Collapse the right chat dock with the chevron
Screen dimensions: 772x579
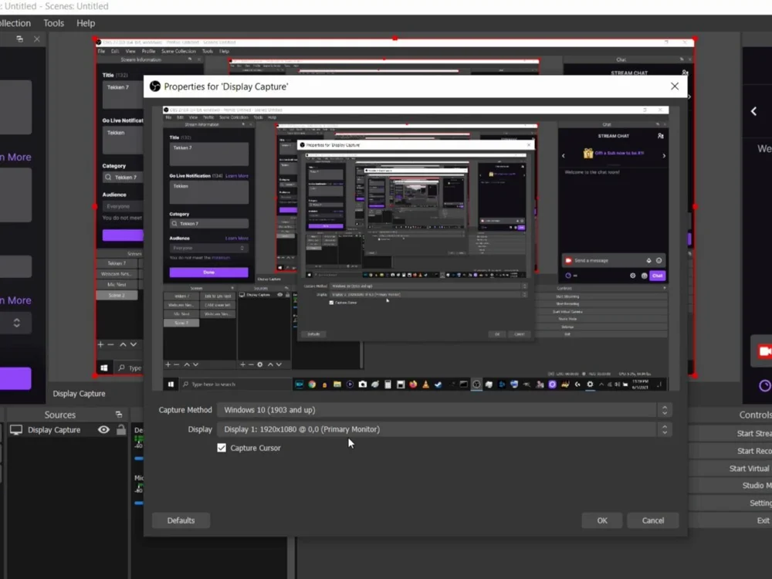(754, 110)
